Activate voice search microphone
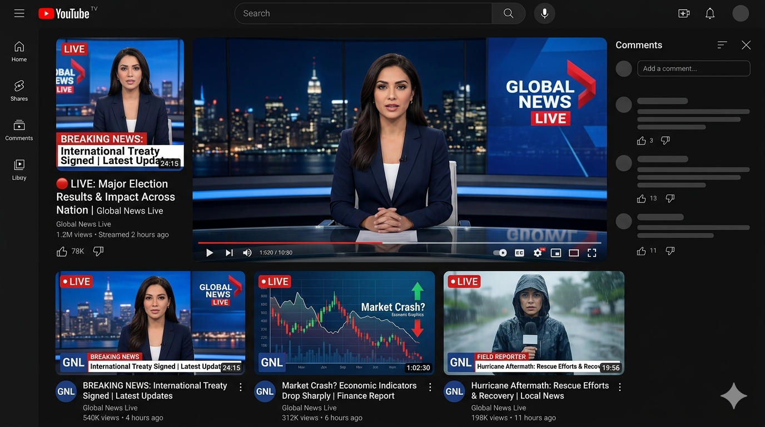Screen dimensions: 765x427 pos(545,13)
